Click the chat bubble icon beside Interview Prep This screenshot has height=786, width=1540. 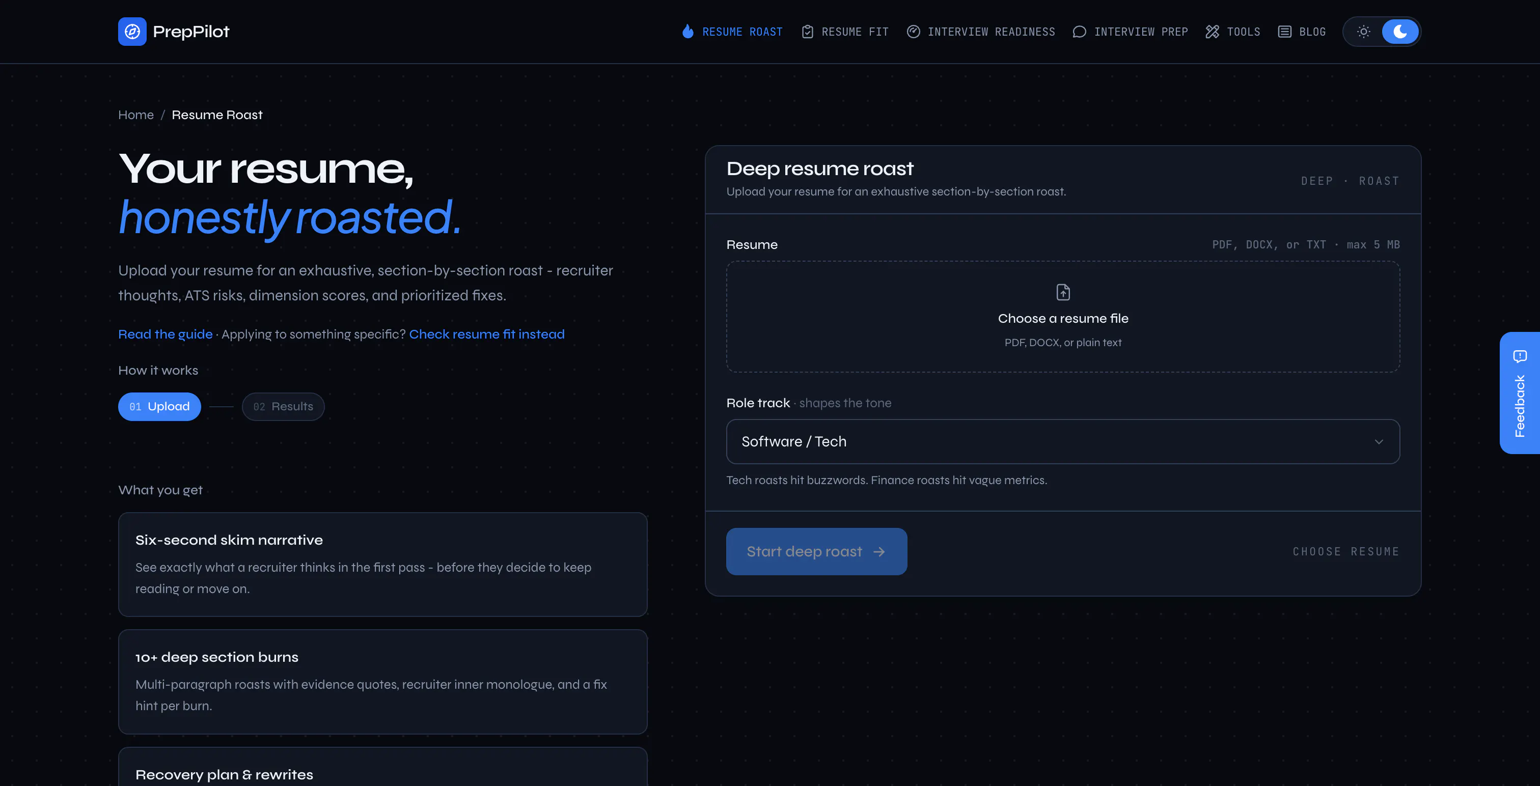coord(1080,32)
